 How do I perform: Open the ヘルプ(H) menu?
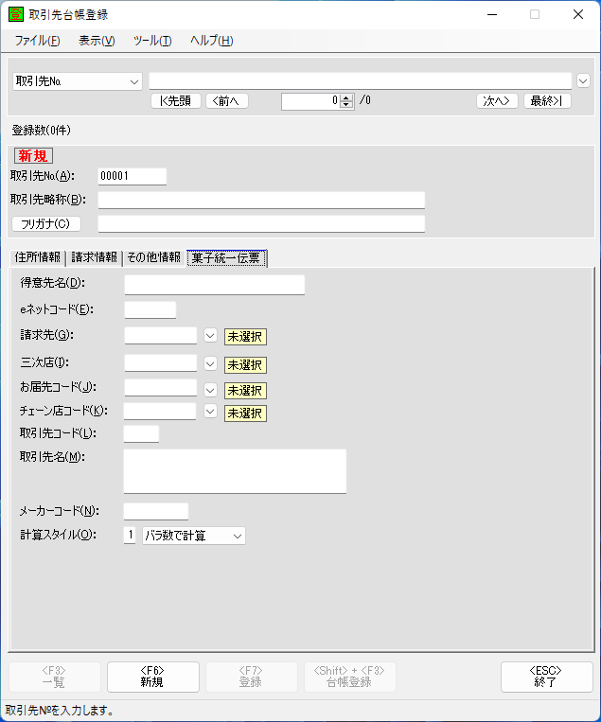[x=212, y=41]
